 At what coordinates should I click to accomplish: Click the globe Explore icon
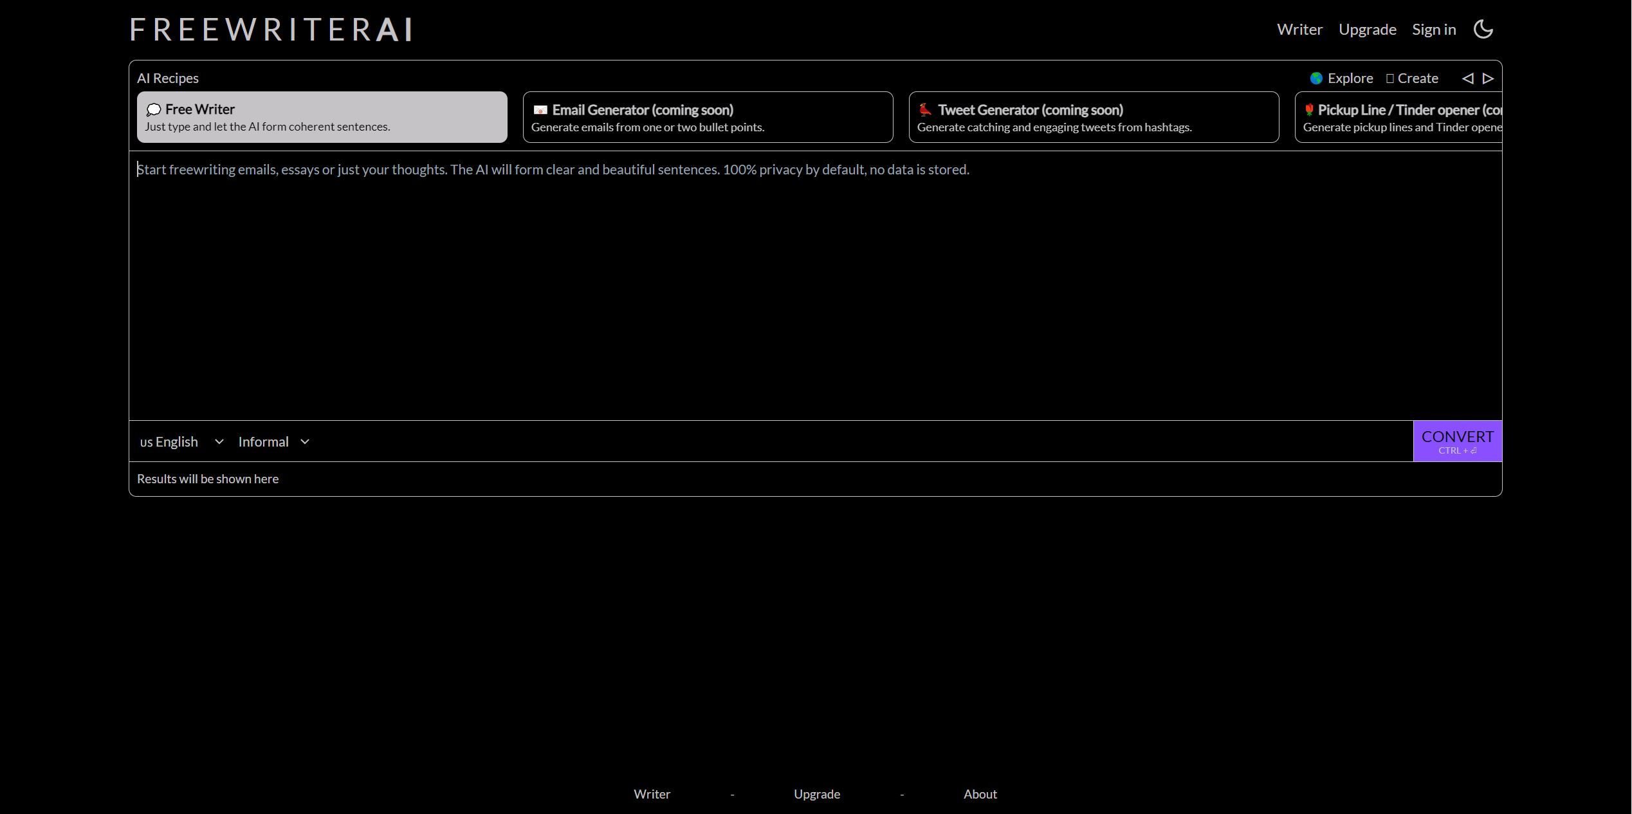1316,79
